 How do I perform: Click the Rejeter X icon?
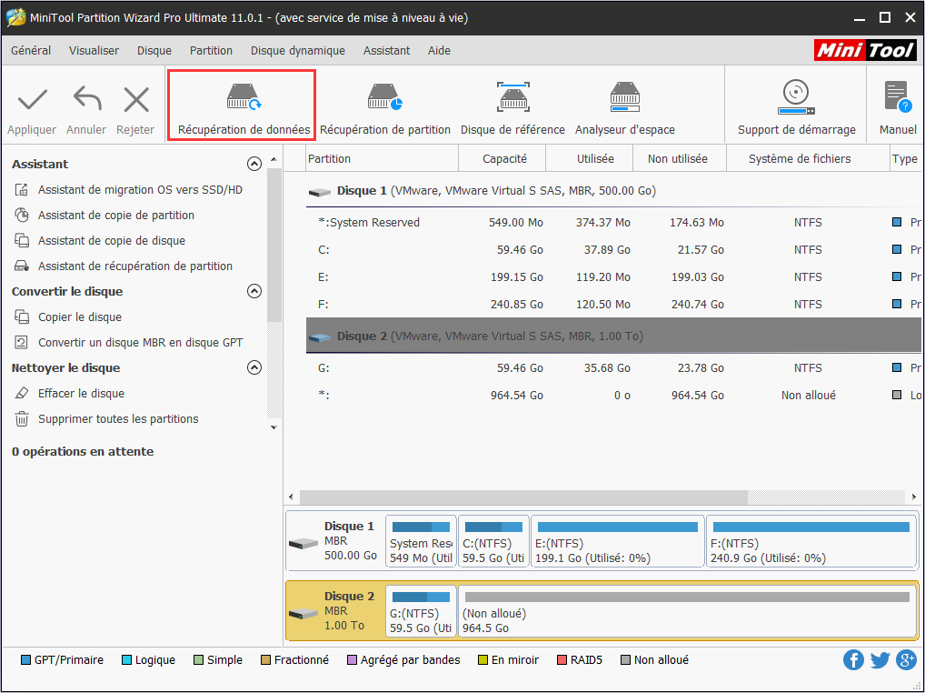136,99
